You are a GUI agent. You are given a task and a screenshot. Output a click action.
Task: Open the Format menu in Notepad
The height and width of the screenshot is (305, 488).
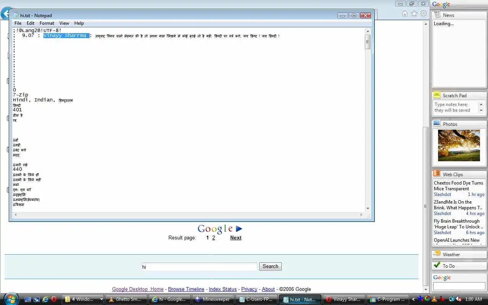[x=47, y=23]
